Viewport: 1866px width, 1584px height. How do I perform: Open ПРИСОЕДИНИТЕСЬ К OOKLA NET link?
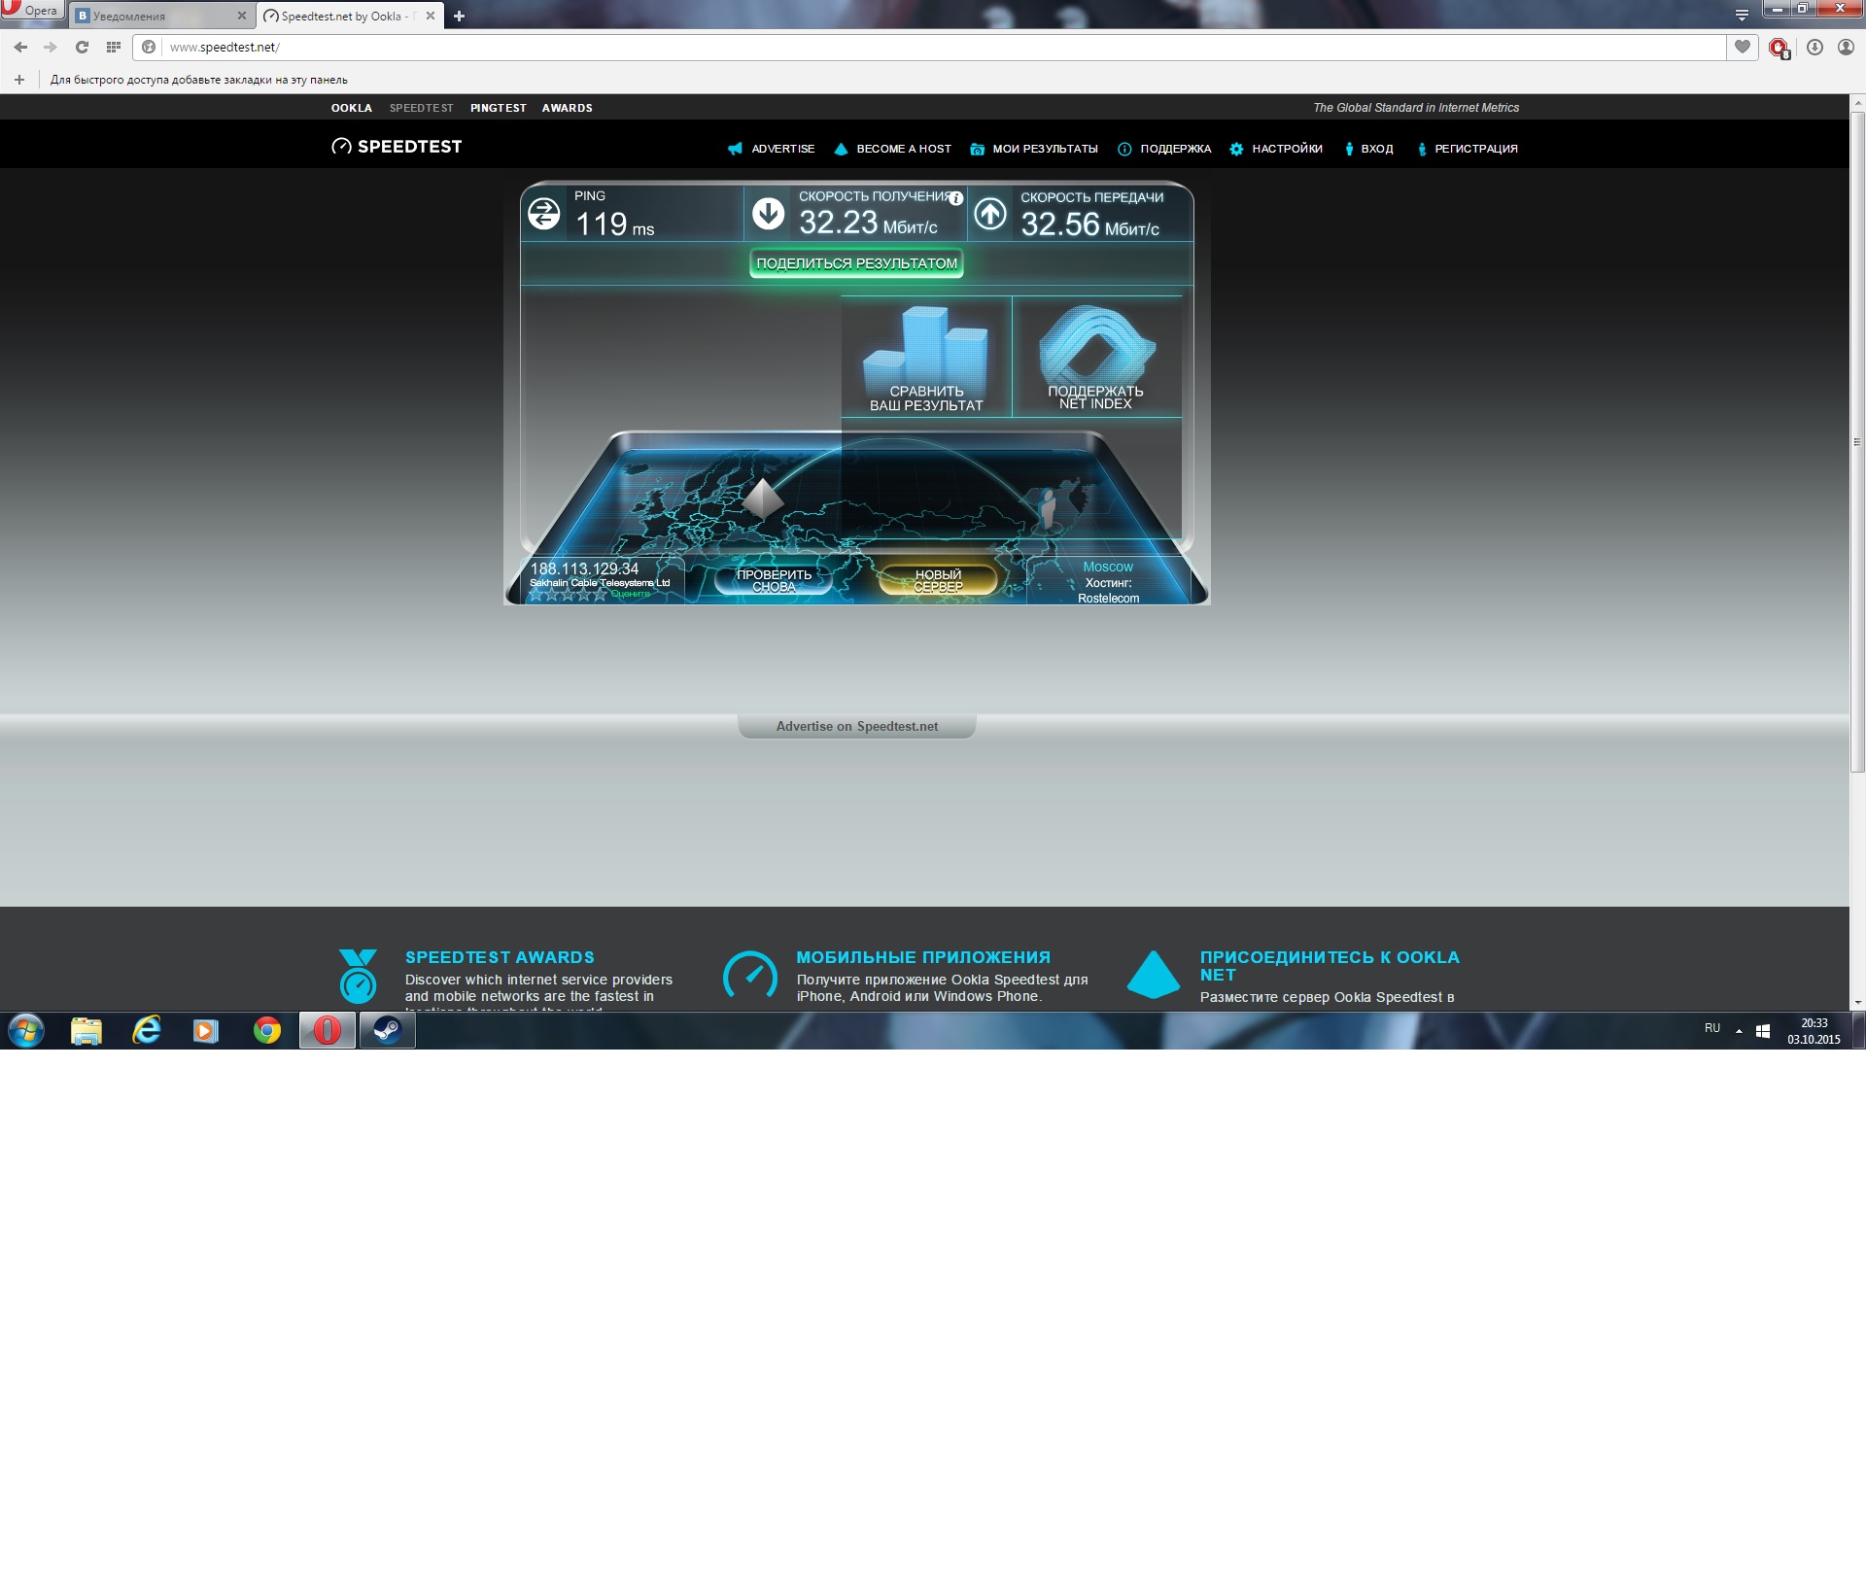coord(1330,966)
